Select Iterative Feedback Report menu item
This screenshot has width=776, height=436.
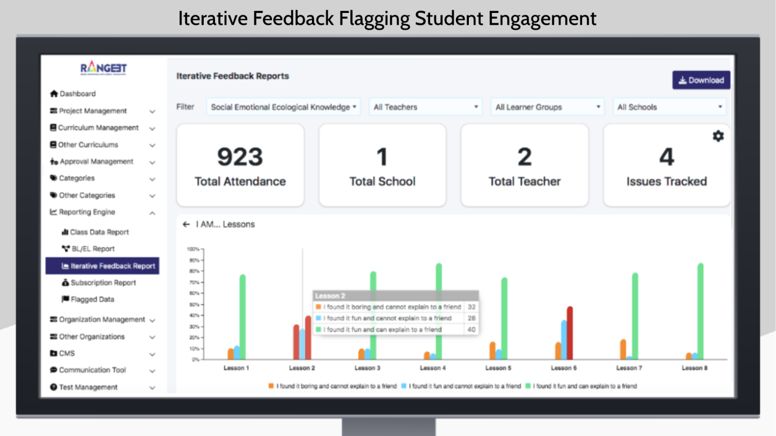point(102,266)
